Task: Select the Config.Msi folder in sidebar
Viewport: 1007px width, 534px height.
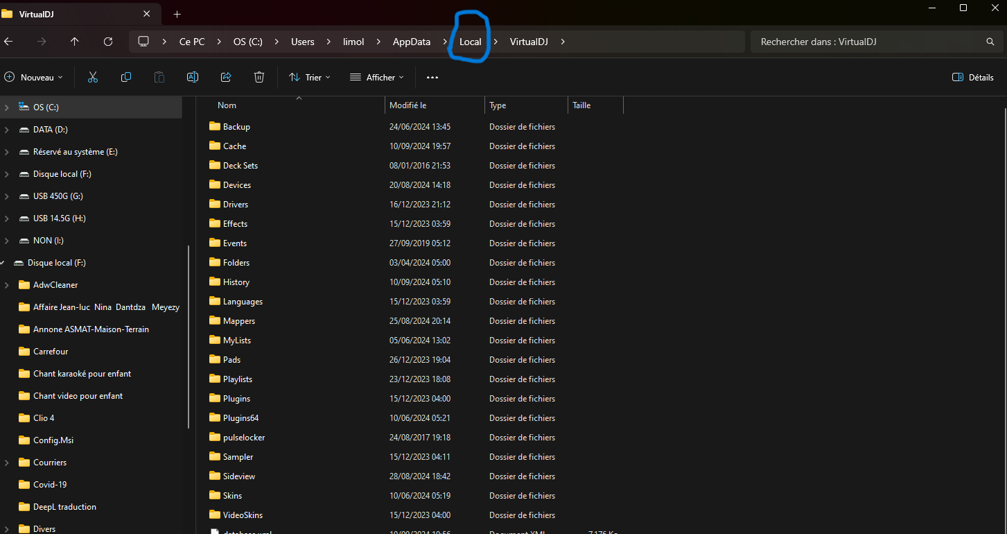Action: click(53, 440)
